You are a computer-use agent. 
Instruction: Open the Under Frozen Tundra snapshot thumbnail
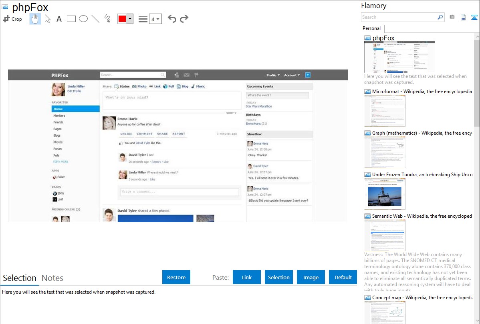coord(385,194)
